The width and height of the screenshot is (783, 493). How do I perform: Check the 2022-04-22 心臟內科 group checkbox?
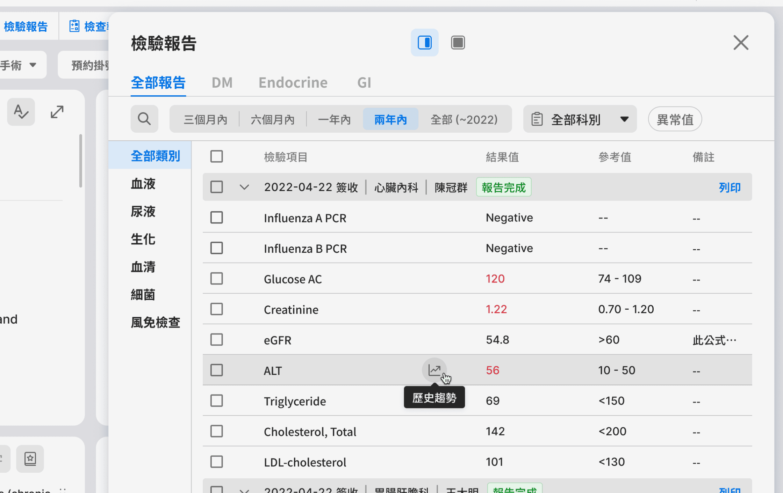click(216, 187)
